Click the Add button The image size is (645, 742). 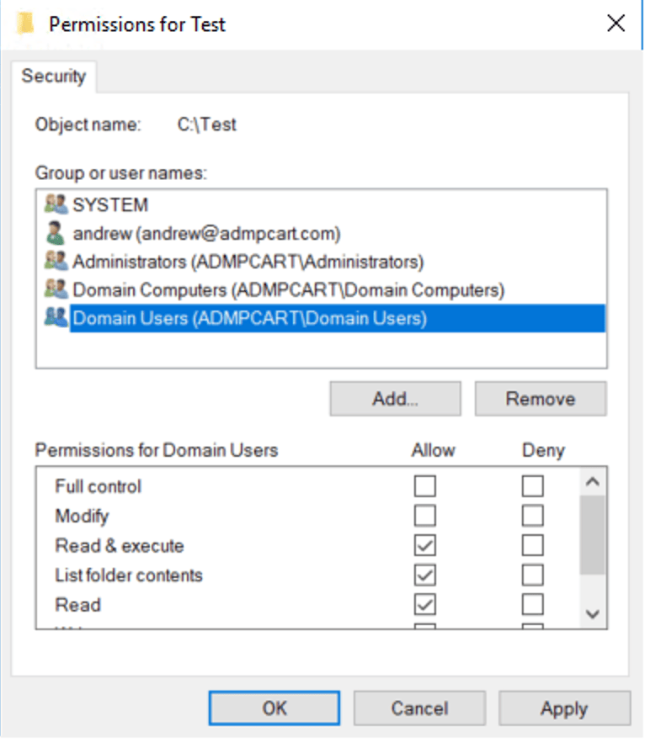click(395, 398)
